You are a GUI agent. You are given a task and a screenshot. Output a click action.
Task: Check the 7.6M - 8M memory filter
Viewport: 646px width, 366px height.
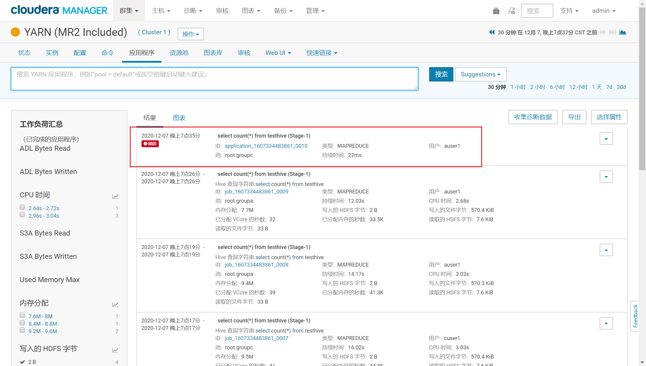tap(22, 315)
